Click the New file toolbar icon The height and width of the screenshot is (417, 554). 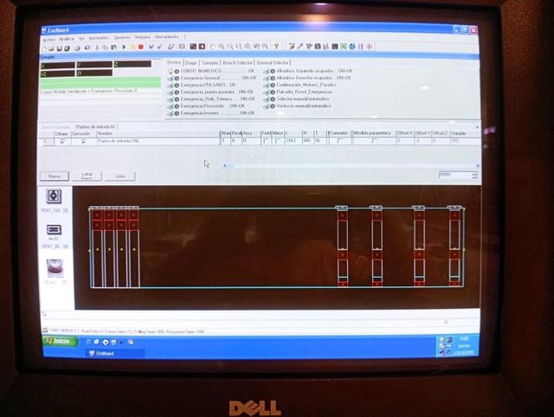pos(44,48)
